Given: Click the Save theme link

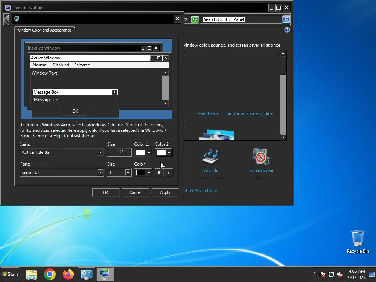Looking at the screenshot, I should tap(207, 113).
